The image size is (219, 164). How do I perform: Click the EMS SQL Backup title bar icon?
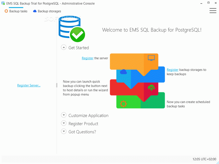[x=3, y=3]
